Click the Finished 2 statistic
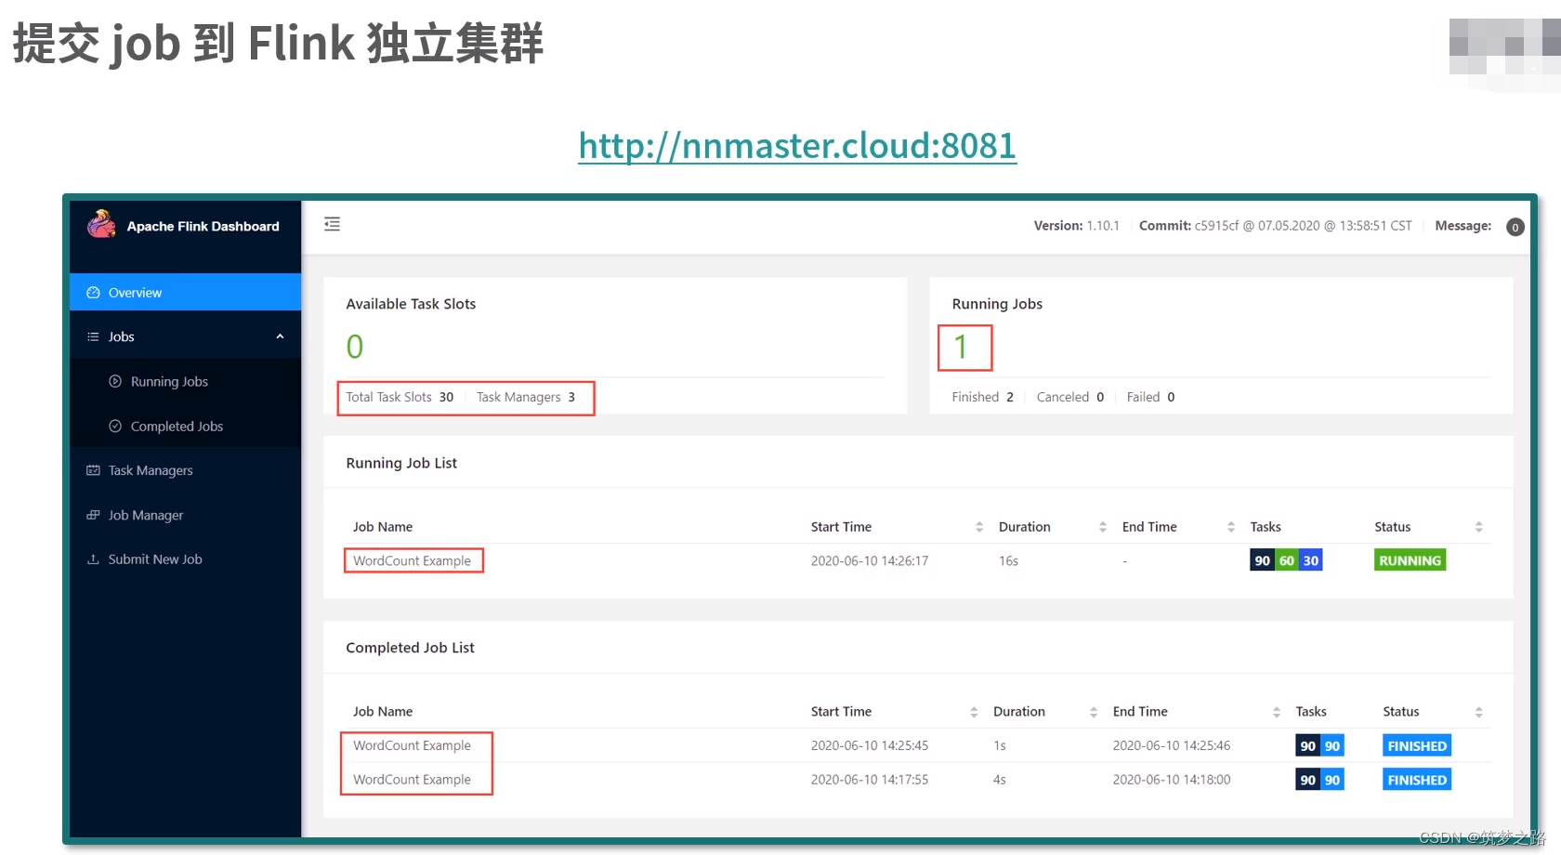The image size is (1561, 855). 982,397
